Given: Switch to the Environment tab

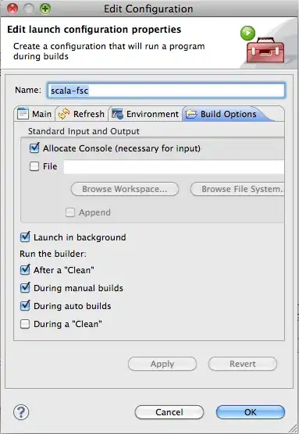Looking at the screenshot, I should point(145,114).
